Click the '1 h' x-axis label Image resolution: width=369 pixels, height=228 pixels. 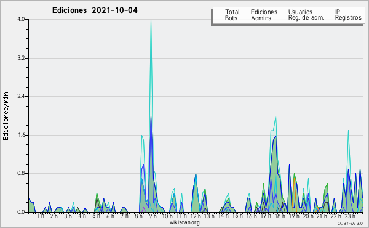coord(40,216)
